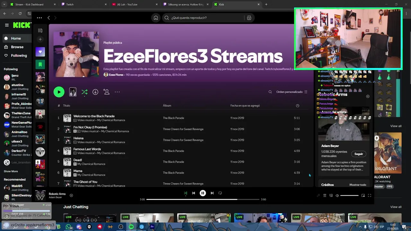Enter Spotify fullscreen mode
Screen dimensions: 411x231
tap(370, 195)
